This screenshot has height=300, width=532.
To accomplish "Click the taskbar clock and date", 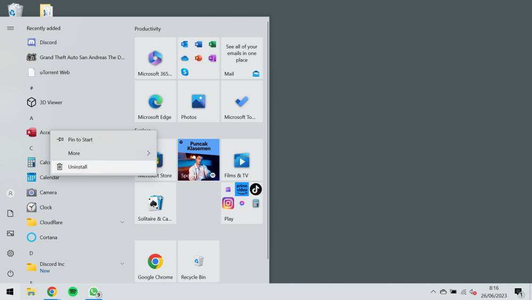I will (494, 292).
